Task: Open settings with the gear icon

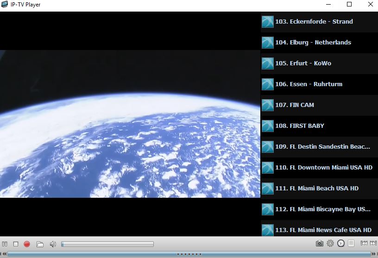Action: [330, 243]
